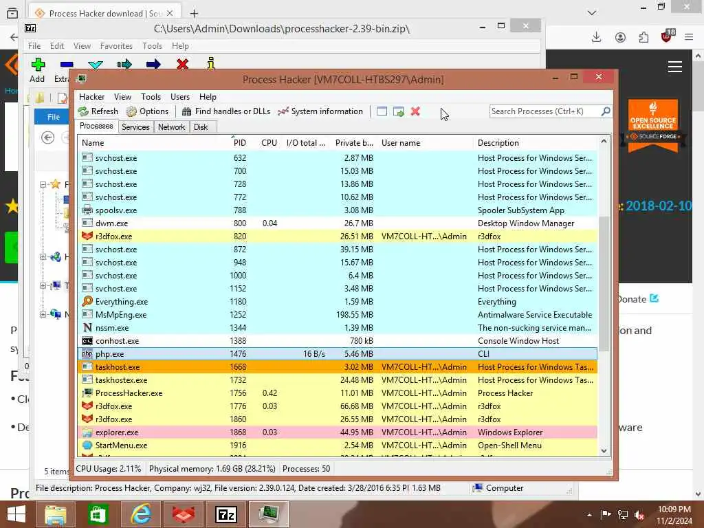Open the Tools menu in Process Hacker
The image size is (704, 528).
coord(151,97)
